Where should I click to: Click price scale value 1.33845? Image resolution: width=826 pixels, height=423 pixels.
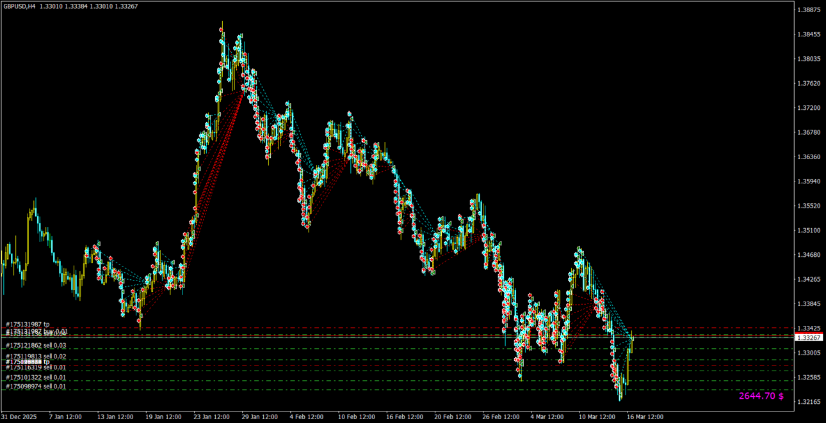[809, 304]
